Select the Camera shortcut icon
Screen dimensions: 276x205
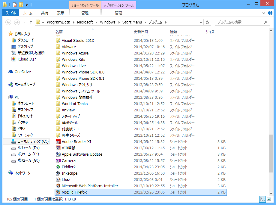coord(58,160)
